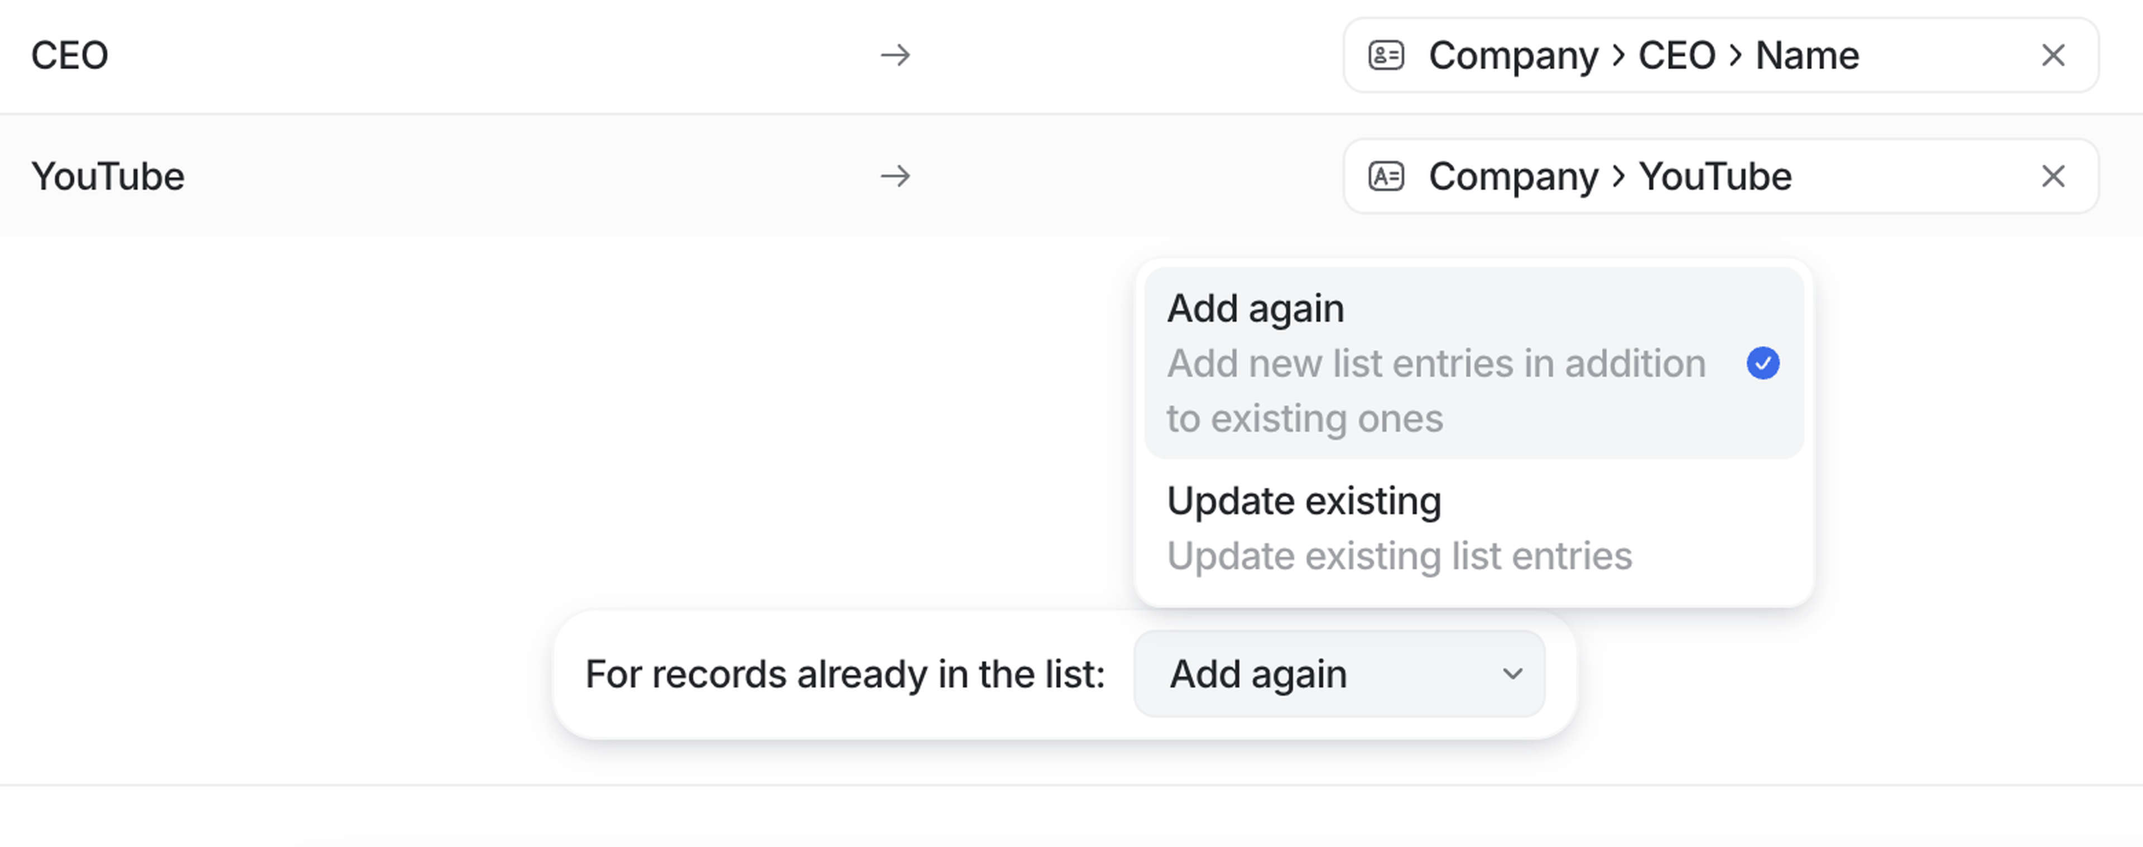Click the chevron arrow on the Add again dropdown
2143x847 pixels.
point(1512,674)
